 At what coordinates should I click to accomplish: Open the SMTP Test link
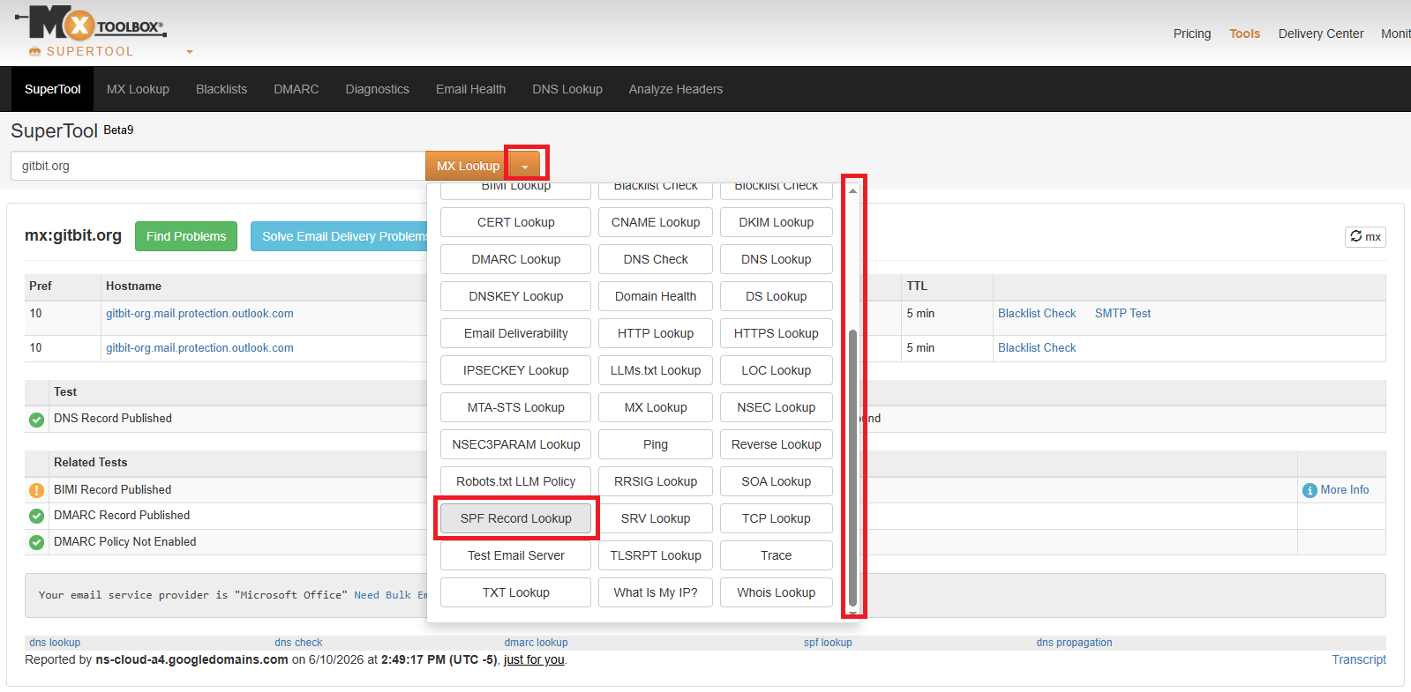pyautogui.click(x=1122, y=314)
